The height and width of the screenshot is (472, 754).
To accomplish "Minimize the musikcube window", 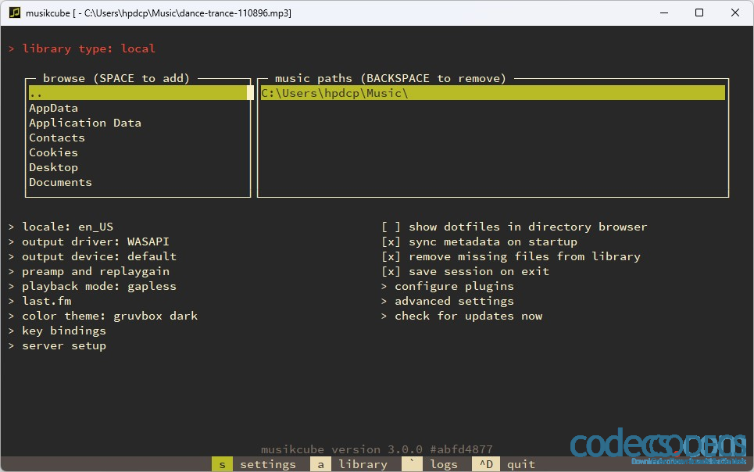I will coord(664,13).
